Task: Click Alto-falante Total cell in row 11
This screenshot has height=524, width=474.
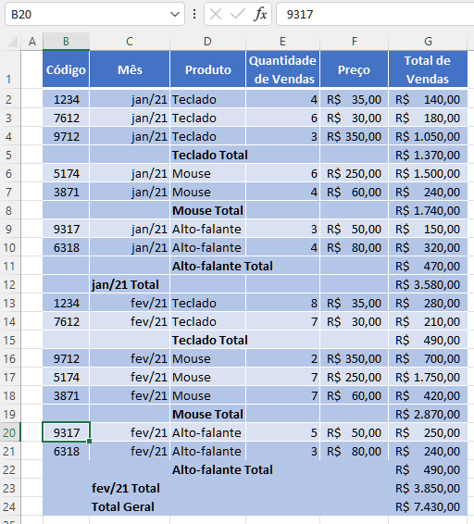Action: tap(207, 267)
